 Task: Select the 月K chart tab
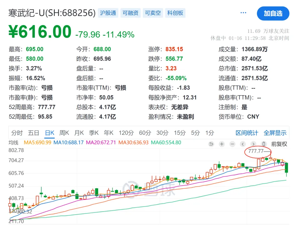pos(79,133)
